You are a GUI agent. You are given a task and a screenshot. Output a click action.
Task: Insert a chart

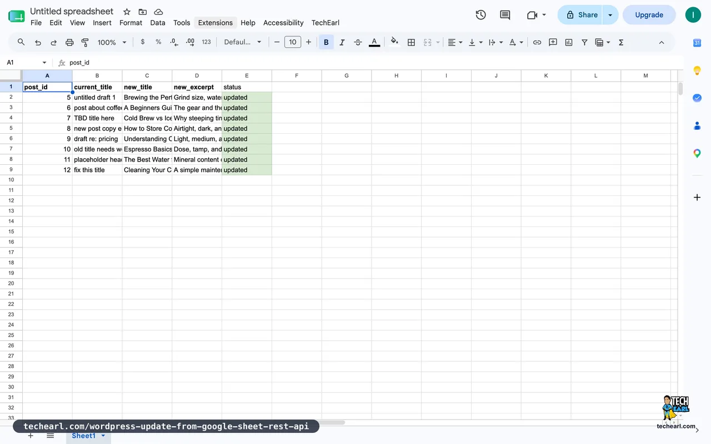(569, 42)
